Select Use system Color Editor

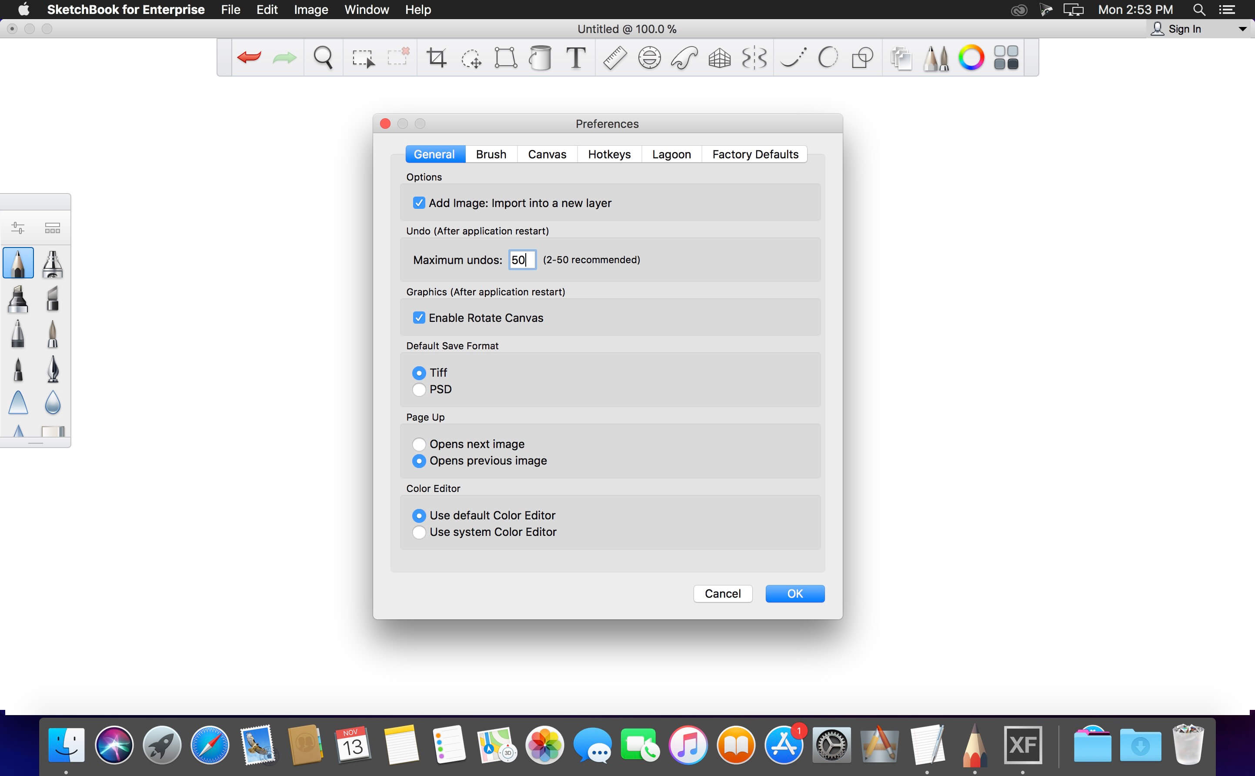click(419, 532)
